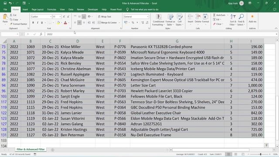Click the Quick Analysis icon below selection

(x=266, y=145)
